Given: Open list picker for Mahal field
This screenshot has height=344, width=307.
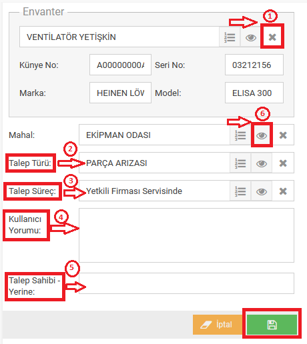Looking at the screenshot, I should (x=240, y=135).
